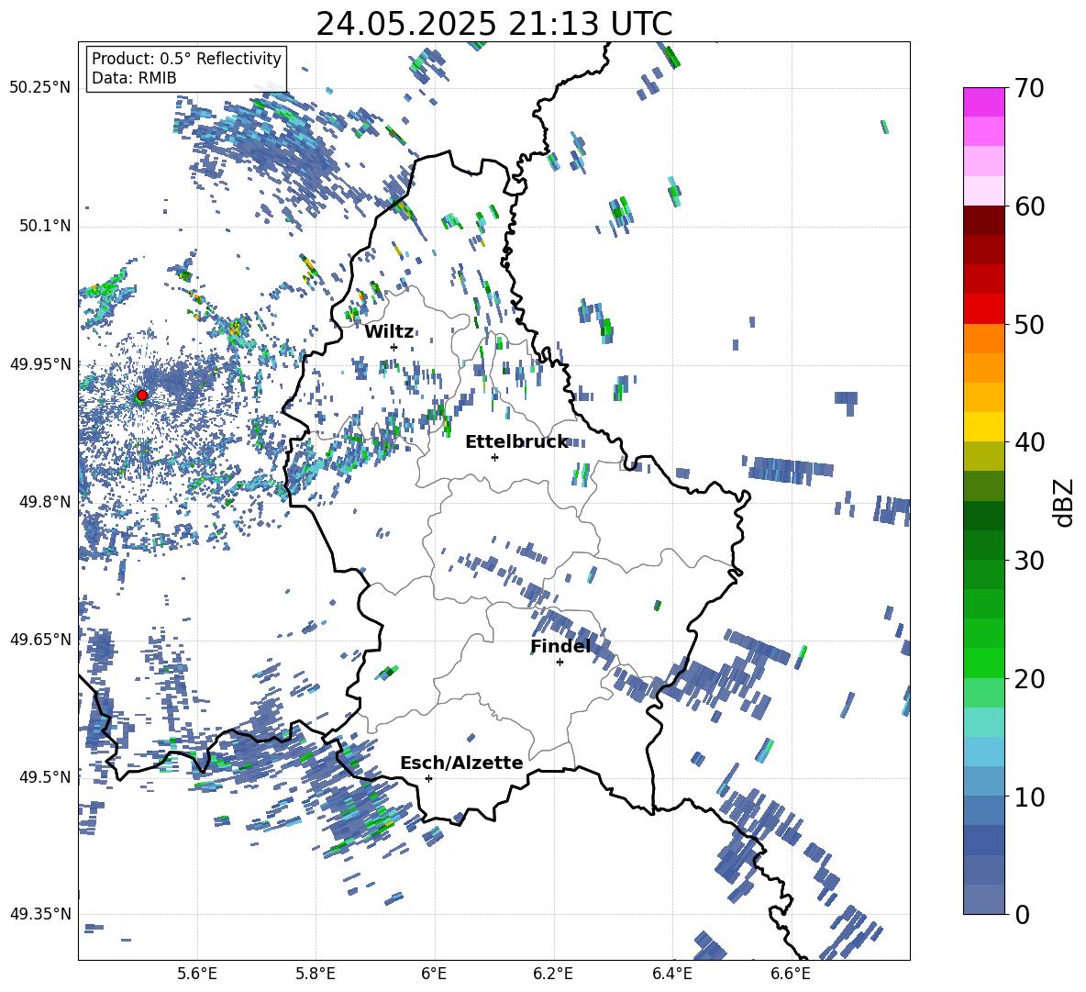
Task: Click the 49.5°N latitude label
Action: [x=45, y=776]
